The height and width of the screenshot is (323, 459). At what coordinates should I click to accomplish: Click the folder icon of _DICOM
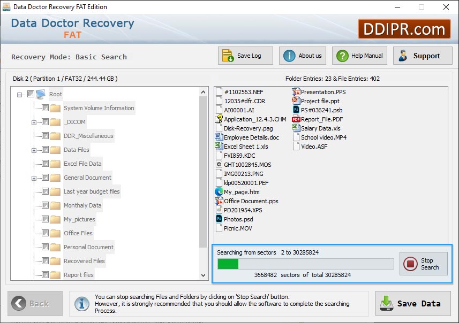(55, 122)
